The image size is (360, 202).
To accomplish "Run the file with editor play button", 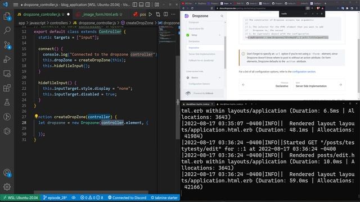I will pyautogui.click(x=150, y=14).
